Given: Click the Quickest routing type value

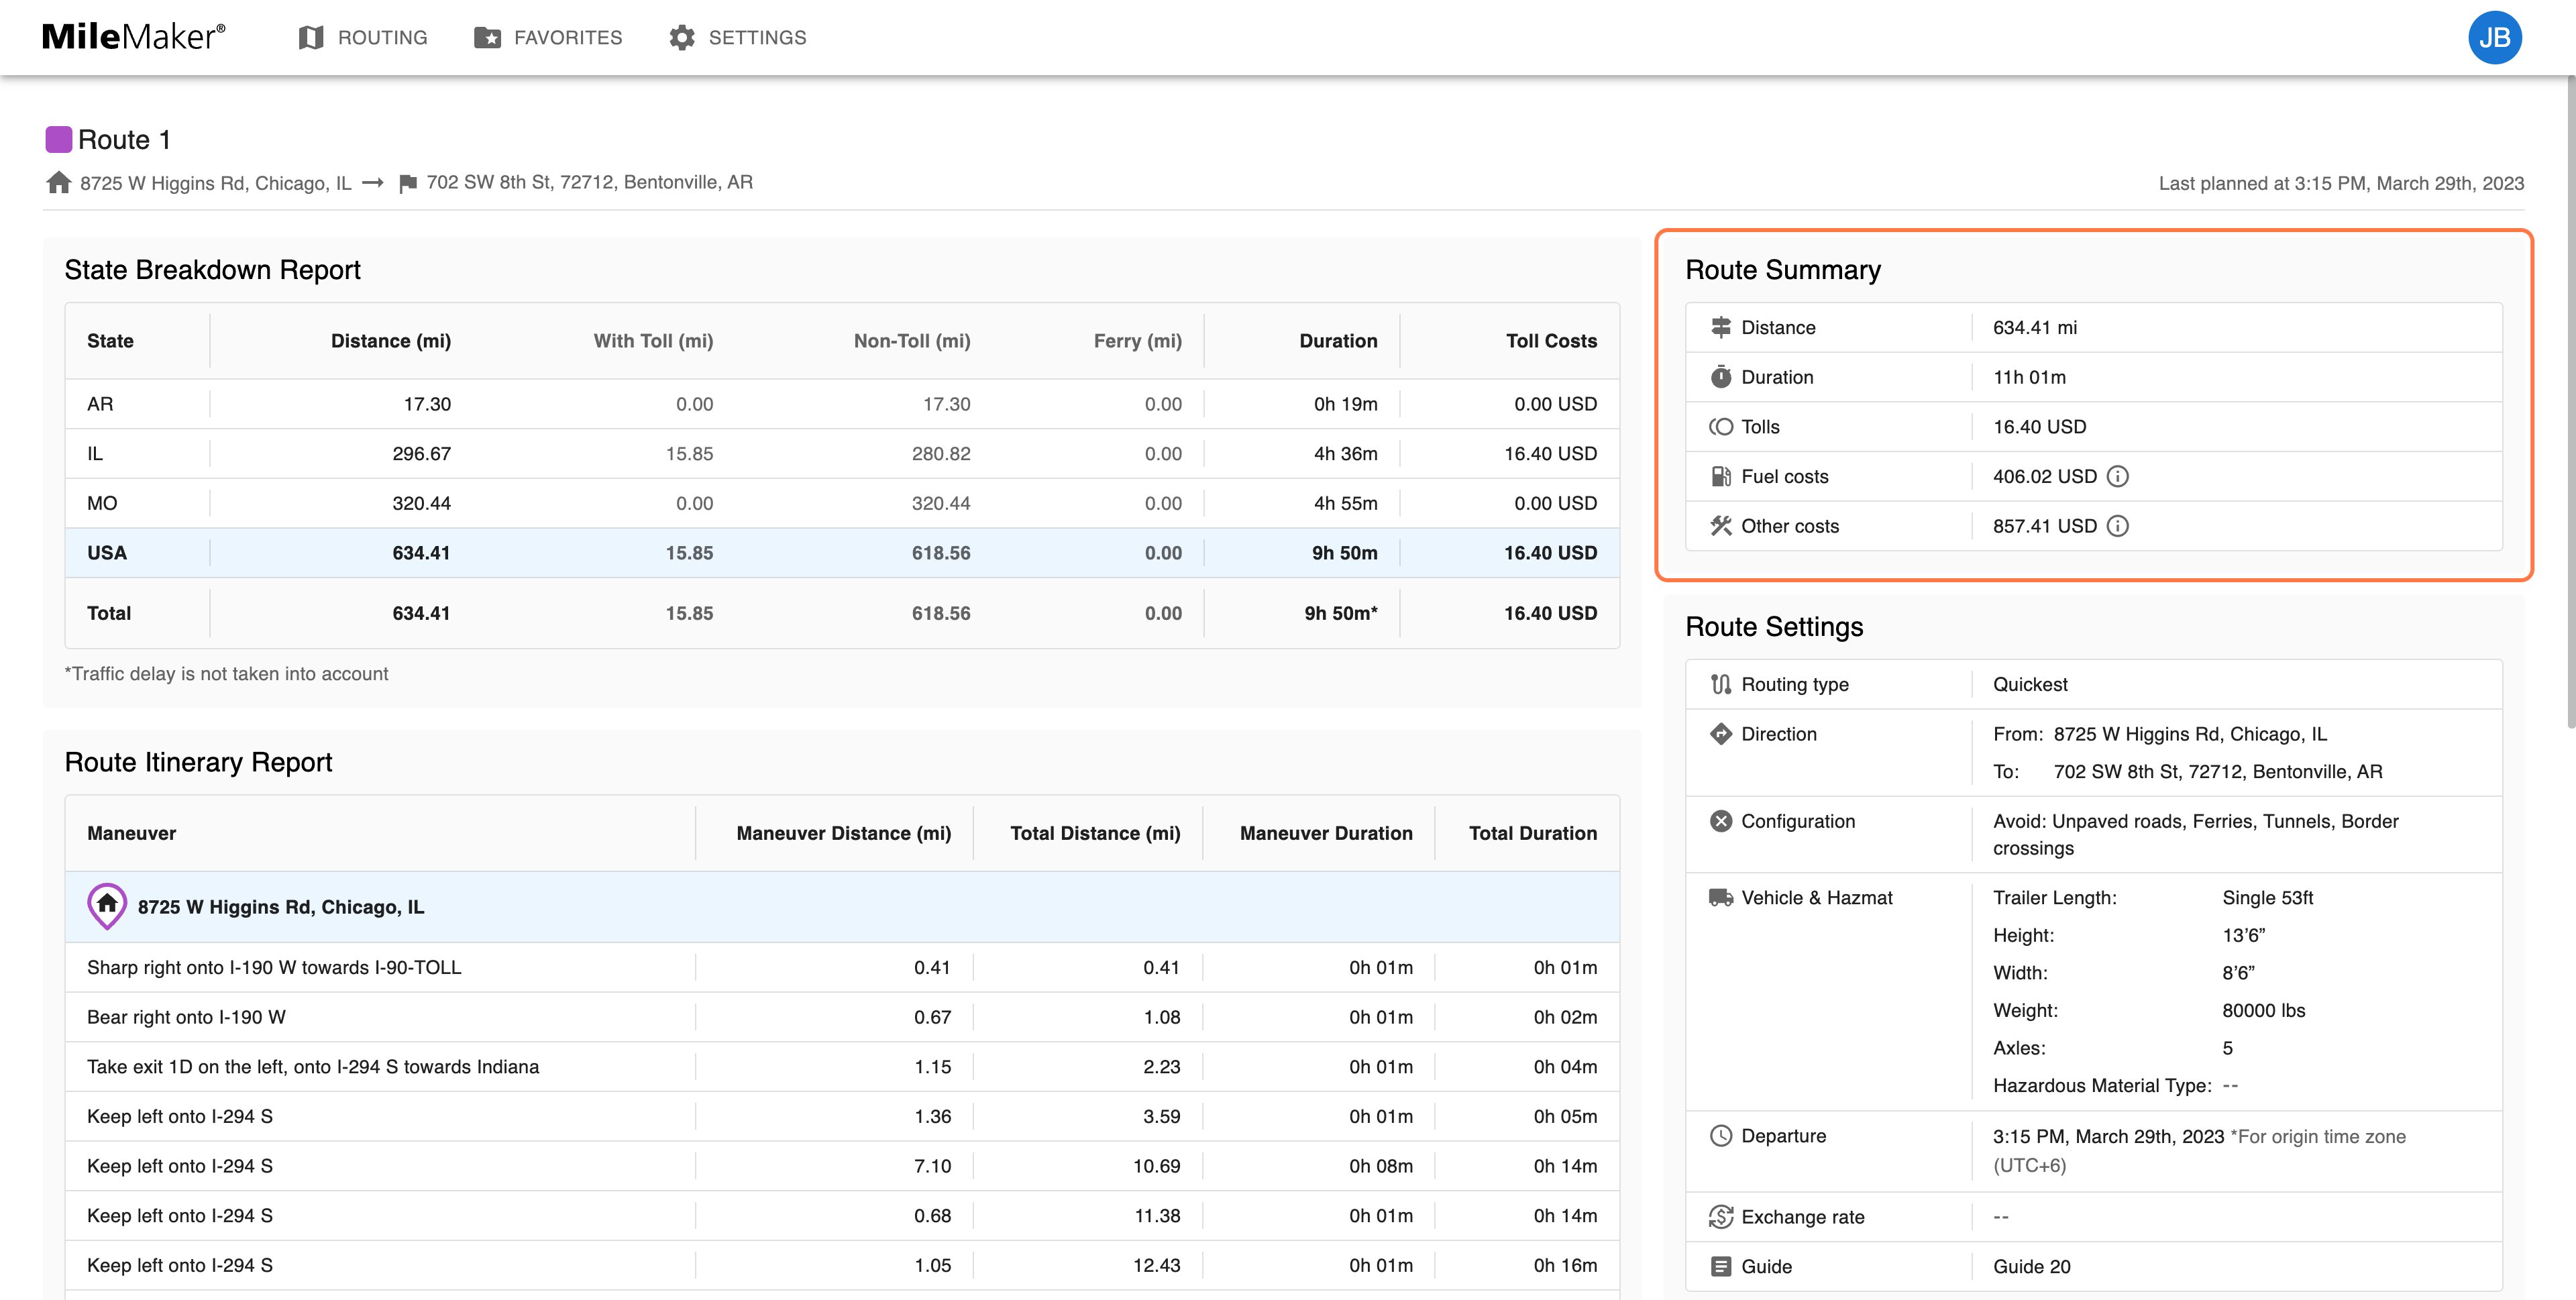Looking at the screenshot, I should coord(2029,684).
